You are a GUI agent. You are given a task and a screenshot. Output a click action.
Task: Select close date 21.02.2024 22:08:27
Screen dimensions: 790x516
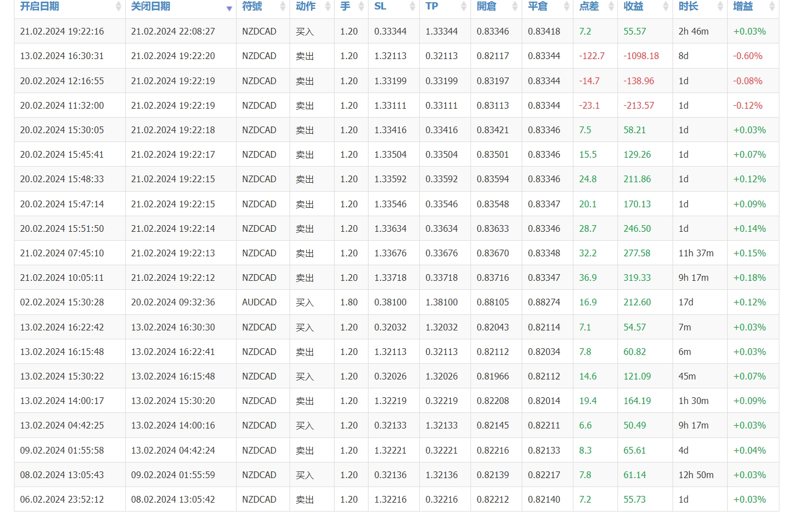[x=173, y=31]
